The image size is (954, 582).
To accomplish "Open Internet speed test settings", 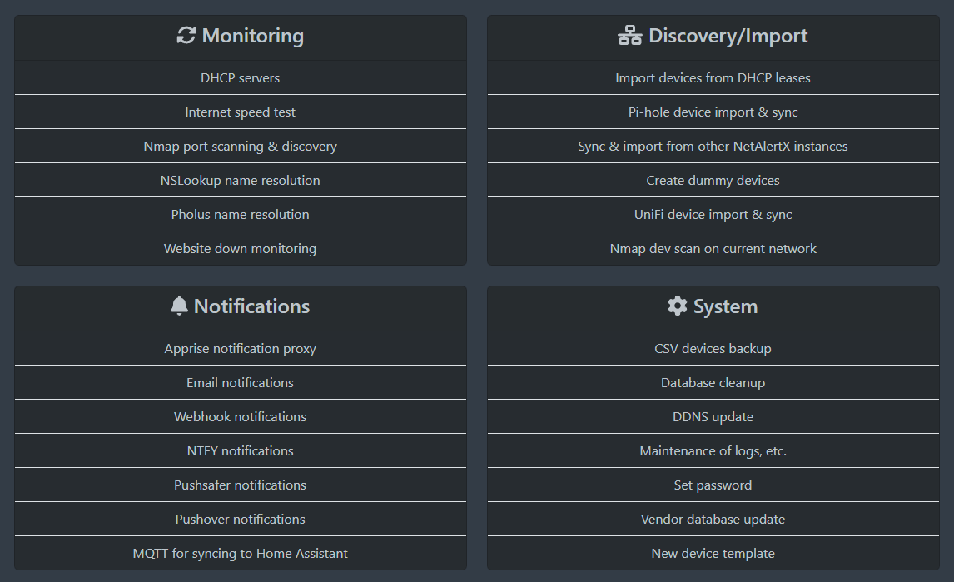I will click(x=240, y=112).
